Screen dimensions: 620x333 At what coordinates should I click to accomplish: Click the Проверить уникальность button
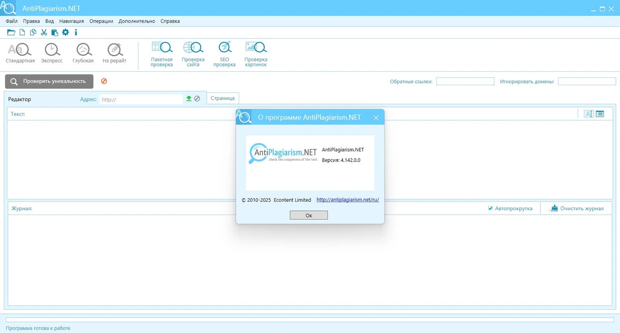(49, 82)
